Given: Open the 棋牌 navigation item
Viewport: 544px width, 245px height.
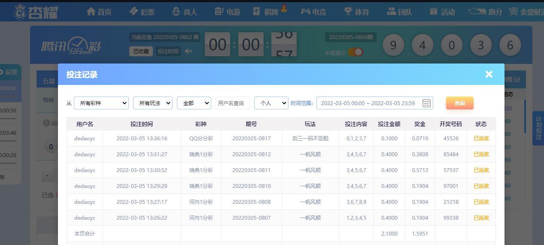Looking at the screenshot, I should point(266,12).
